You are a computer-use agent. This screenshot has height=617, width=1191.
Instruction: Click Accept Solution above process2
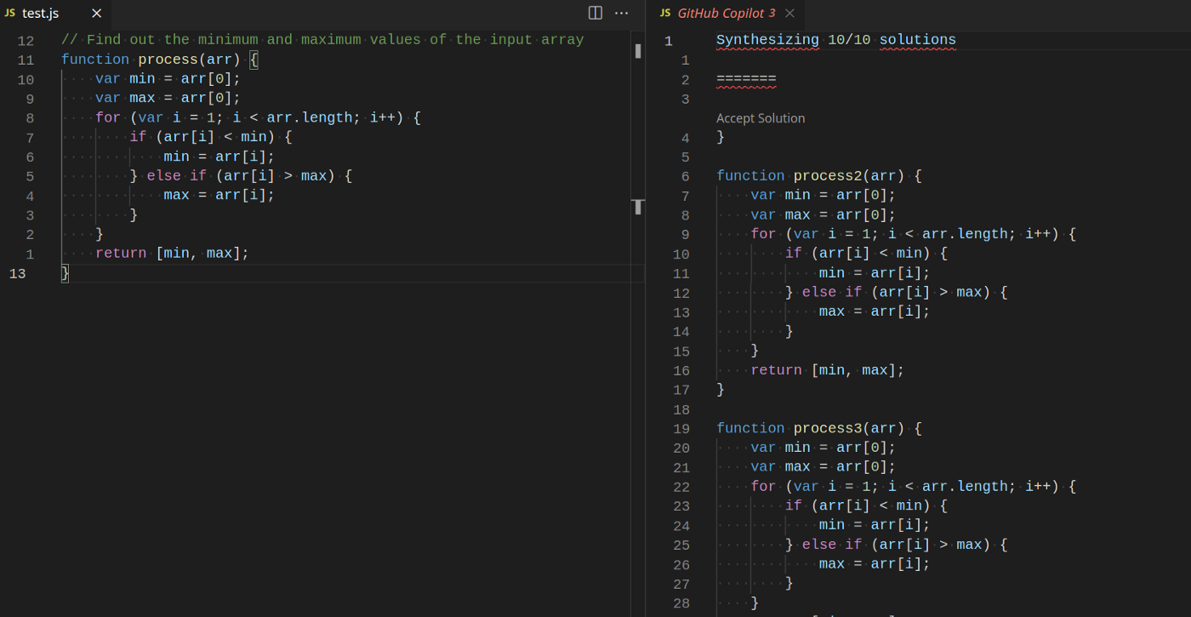(761, 118)
